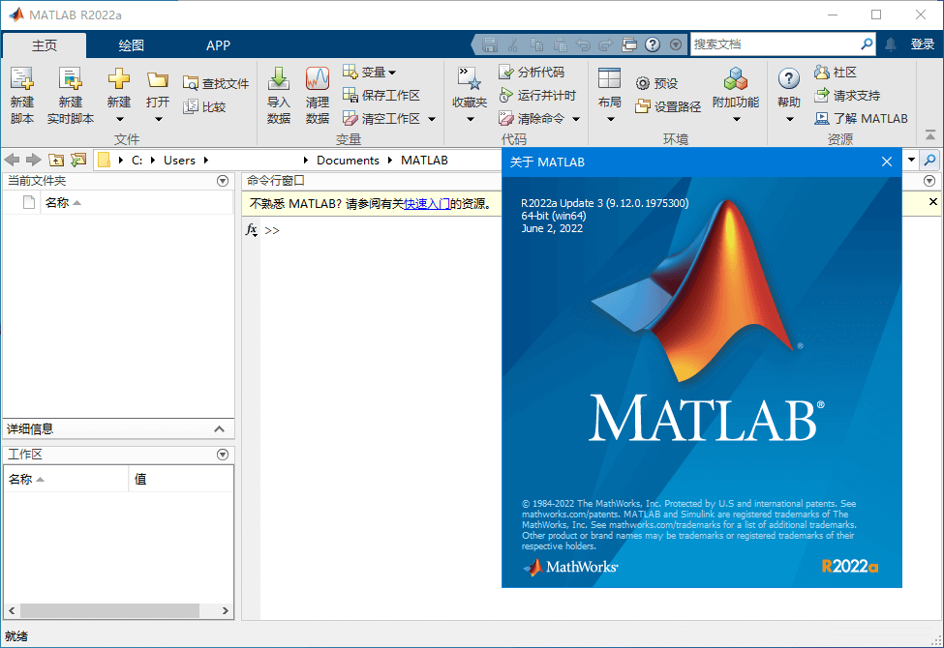Click workspace scrollbar left arrow
The width and height of the screenshot is (944, 648).
pos(12,610)
